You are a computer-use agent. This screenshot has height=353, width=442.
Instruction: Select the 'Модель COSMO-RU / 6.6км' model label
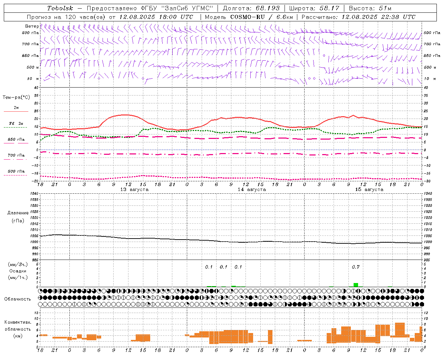point(249,17)
